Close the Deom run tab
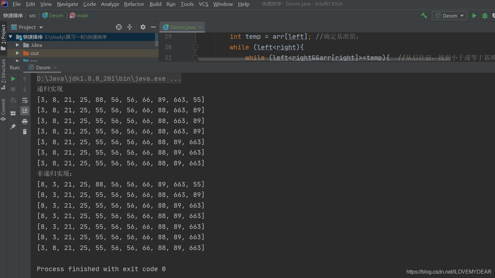 pos(55,67)
